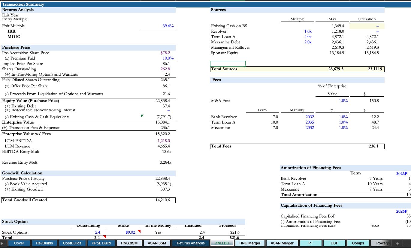The image size is (411, 248).
Task: Select the Comps sheet tab
Action: (358, 243)
